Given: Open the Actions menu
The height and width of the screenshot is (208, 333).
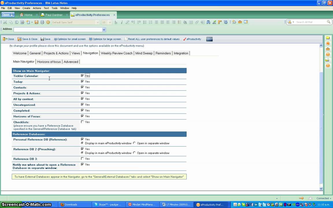Looking at the screenshot, I should pos(37,8).
